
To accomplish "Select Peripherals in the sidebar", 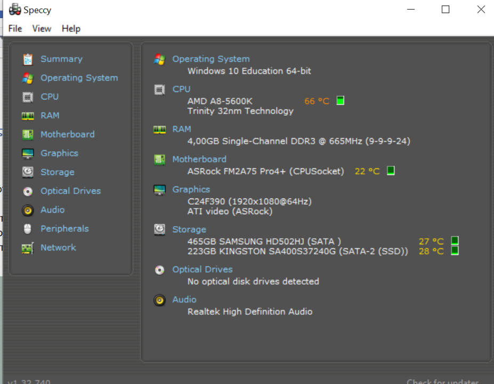I will pyautogui.click(x=64, y=229).
